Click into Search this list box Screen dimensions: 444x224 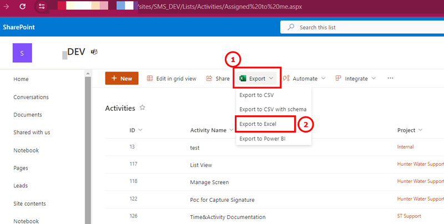point(362,27)
